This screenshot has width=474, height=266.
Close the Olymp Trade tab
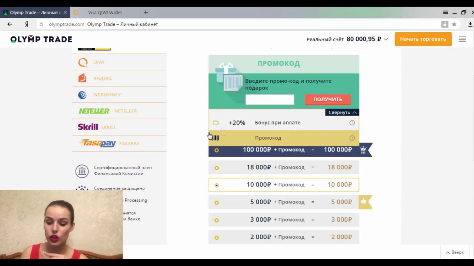click(65, 13)
